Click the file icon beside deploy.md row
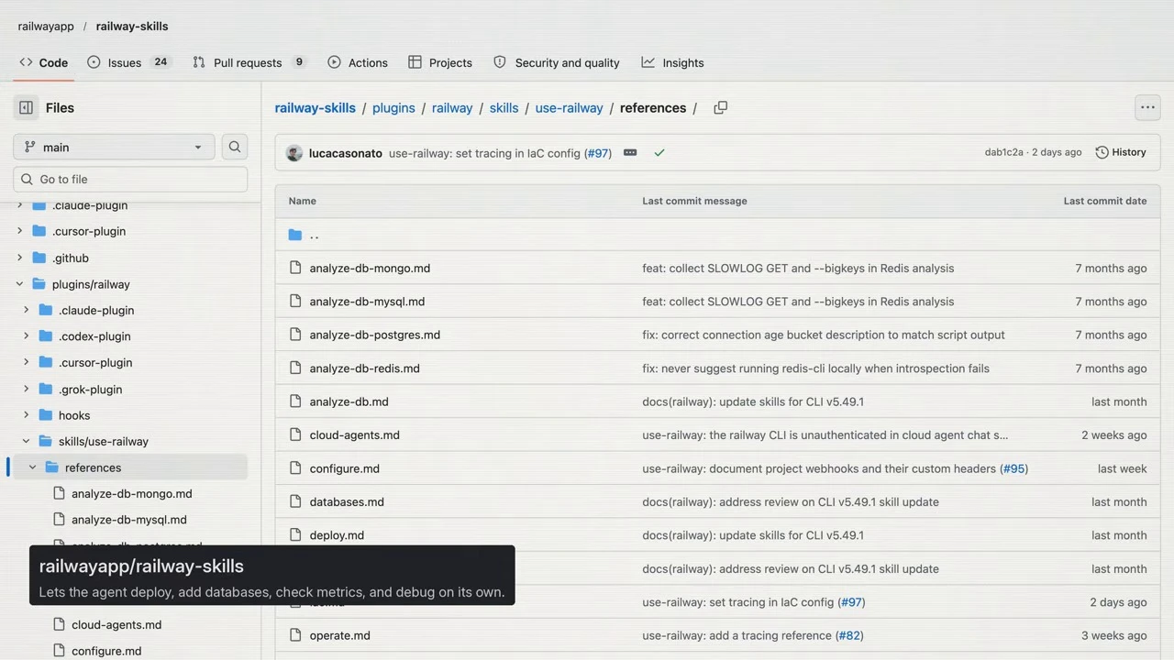1174x660 pixels. click(295, 535)
